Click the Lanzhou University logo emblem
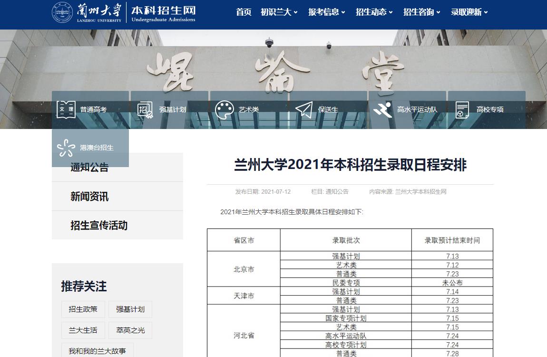The width and height of the screenshot is (547, 357). tap(62, 12)
